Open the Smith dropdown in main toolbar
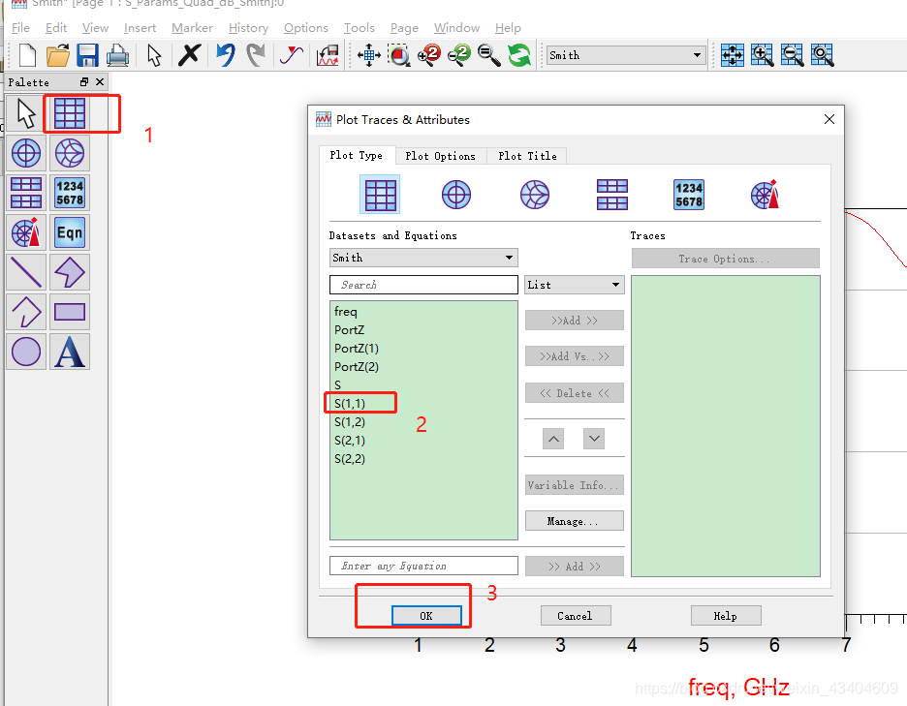 pyautogui.click(x=626, y=55)
